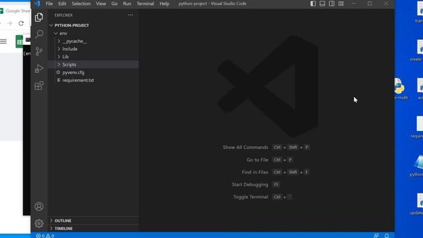The height and width of the screenshot is (238, 423).
Task: Click the requirement.txt file icon
Action: click(59, 80)
